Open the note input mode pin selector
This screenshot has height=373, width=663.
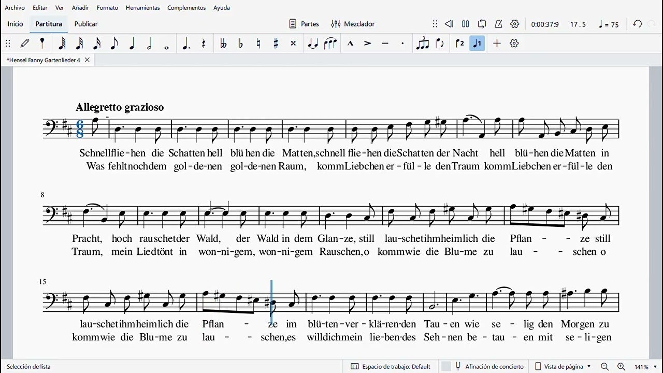(42, 44)
